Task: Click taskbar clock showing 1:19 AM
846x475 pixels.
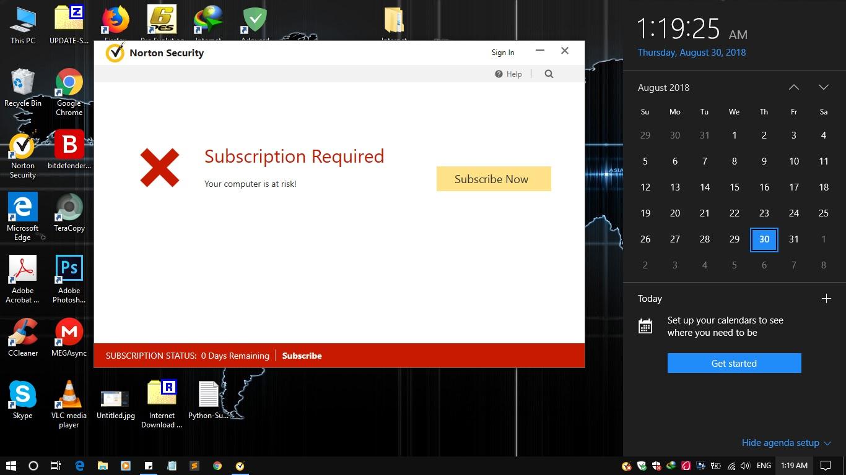Action: 794,466
